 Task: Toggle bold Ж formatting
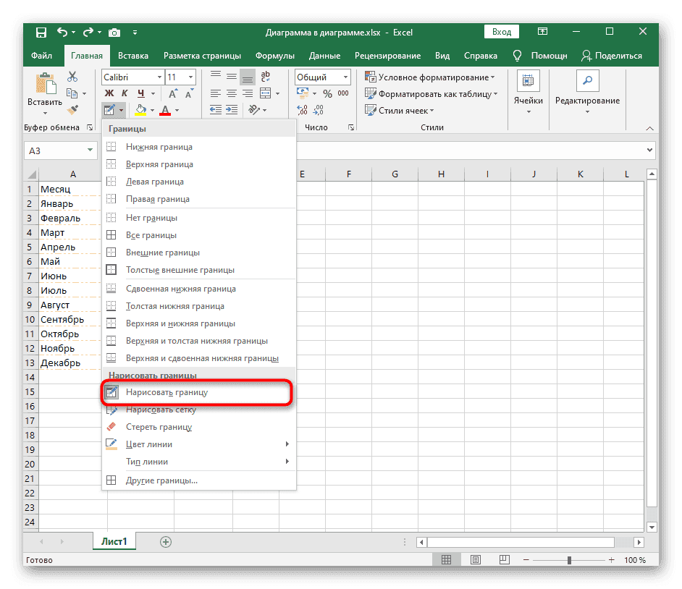(109, 93)
